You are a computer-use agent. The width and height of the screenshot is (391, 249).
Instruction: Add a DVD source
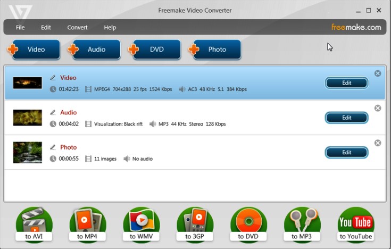point(155,49)
